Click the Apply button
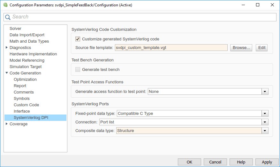The height and width of the screenshot is (167, 280). point(267,162)
